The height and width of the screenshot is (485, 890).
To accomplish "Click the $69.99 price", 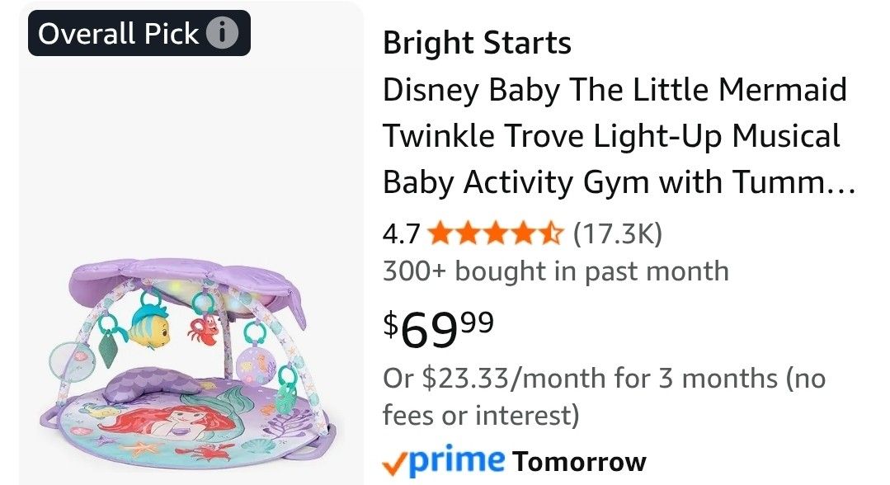I will tap(436, 327).
